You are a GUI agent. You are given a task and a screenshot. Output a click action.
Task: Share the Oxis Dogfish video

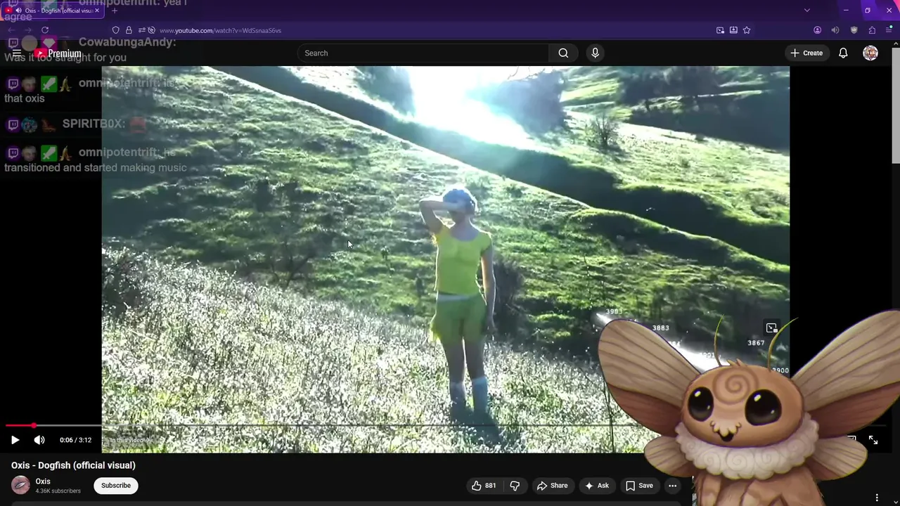552,486
